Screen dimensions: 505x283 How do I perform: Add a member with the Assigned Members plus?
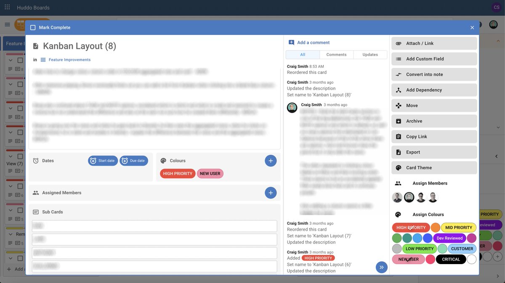(271, 193)
